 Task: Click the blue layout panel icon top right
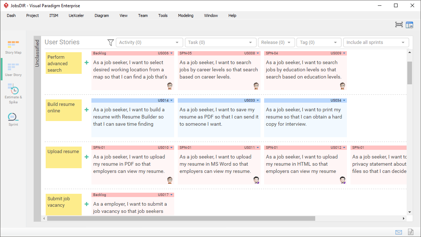click(x=409, y=24)
